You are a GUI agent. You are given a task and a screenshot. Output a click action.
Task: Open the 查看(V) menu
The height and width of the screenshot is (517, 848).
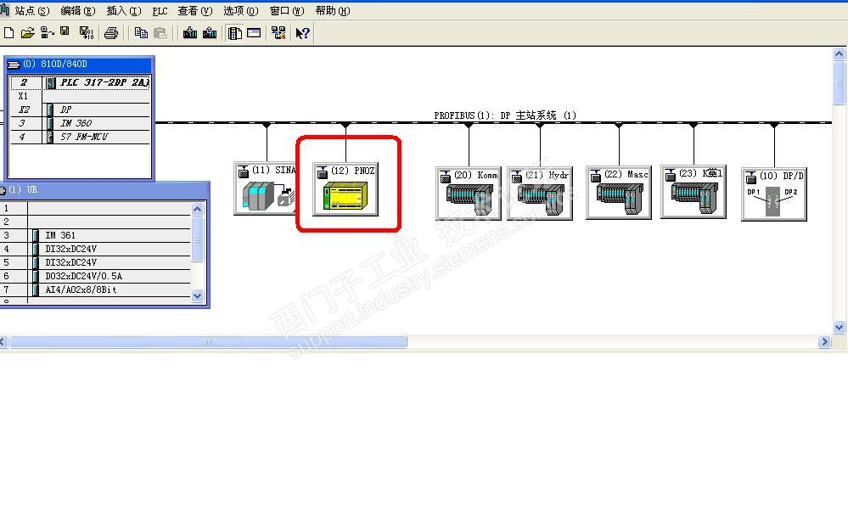point(195,11)
